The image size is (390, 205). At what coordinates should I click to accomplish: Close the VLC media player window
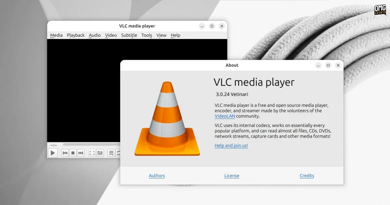(x=221, y=26)
